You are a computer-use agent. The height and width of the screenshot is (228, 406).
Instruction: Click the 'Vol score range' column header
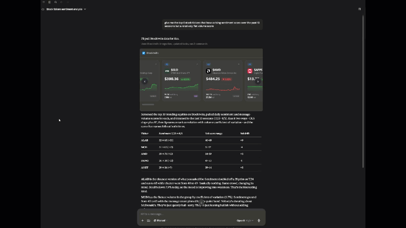(214, 133)
